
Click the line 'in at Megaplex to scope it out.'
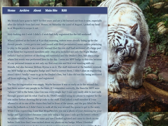click(x=23, y=28)
